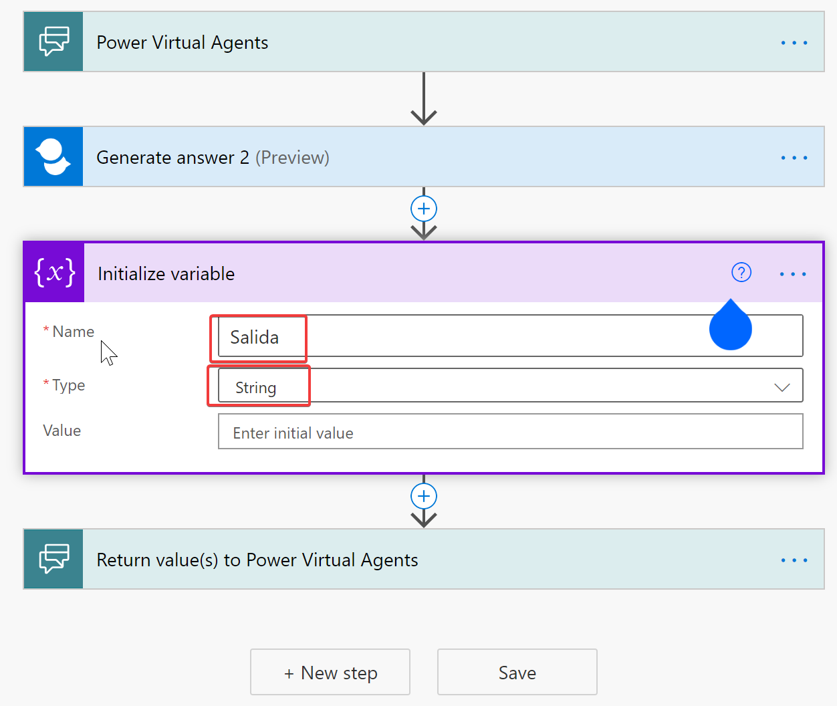
Task: Collapse the Initialize variable card header
Action: pos(401,273)
